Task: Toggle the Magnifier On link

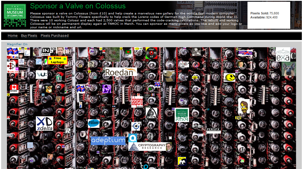Action: pyautogui.click(x=17, y=44)
